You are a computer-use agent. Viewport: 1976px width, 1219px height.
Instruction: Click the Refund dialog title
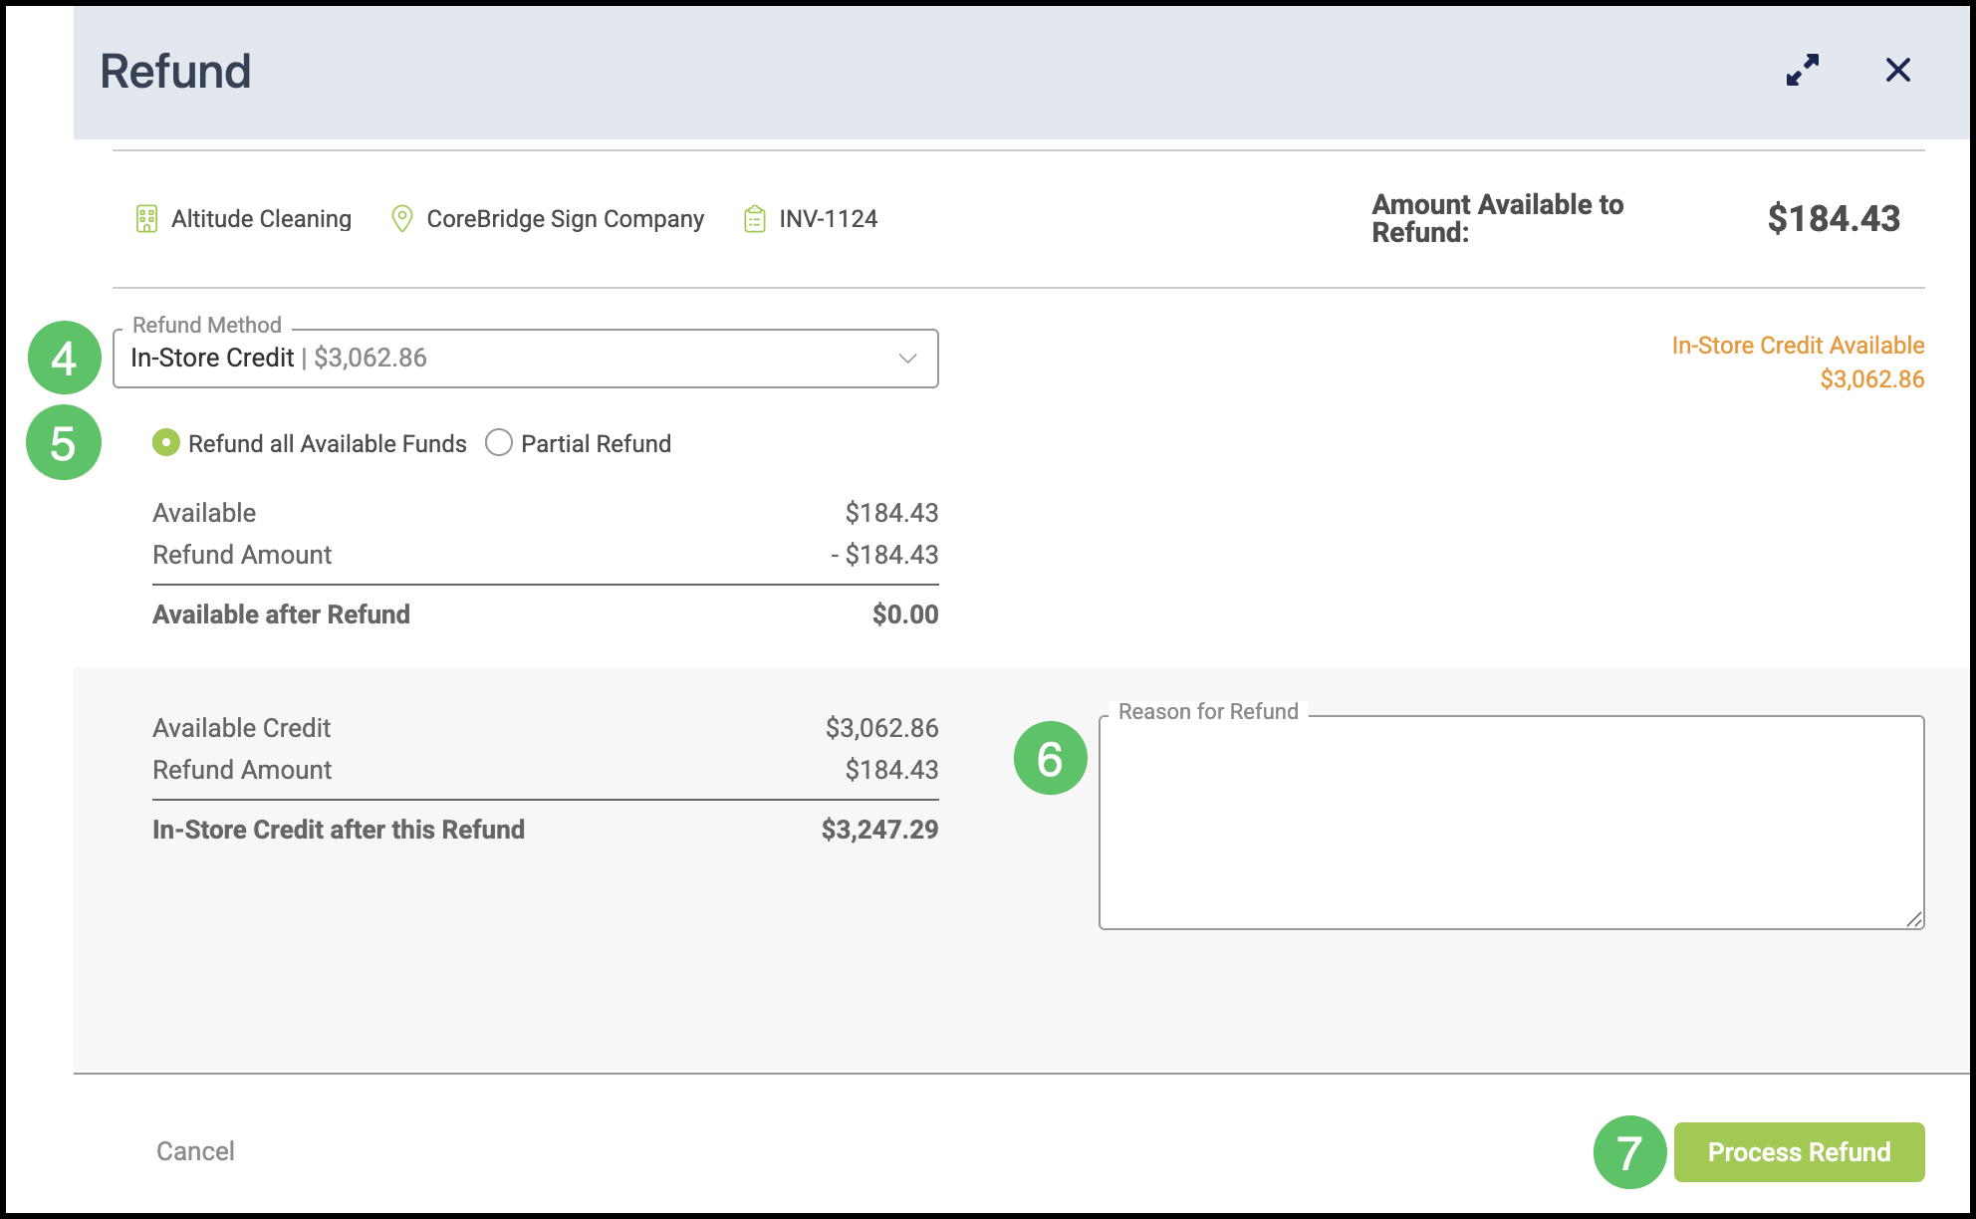pos(175,72)
